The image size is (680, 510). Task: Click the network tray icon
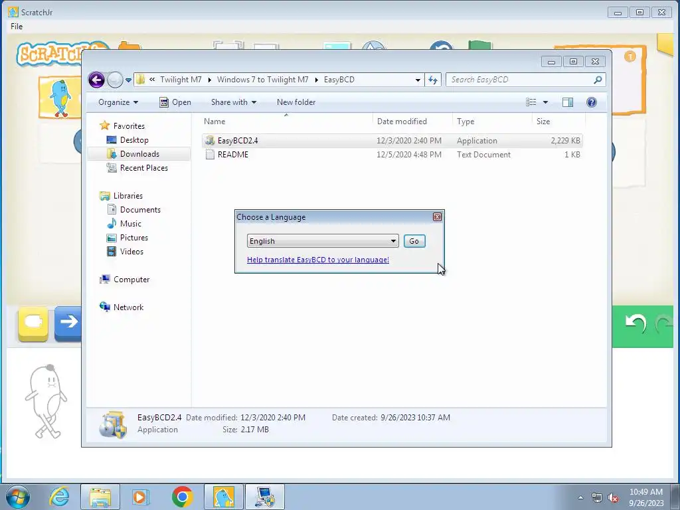pos(597,498)
